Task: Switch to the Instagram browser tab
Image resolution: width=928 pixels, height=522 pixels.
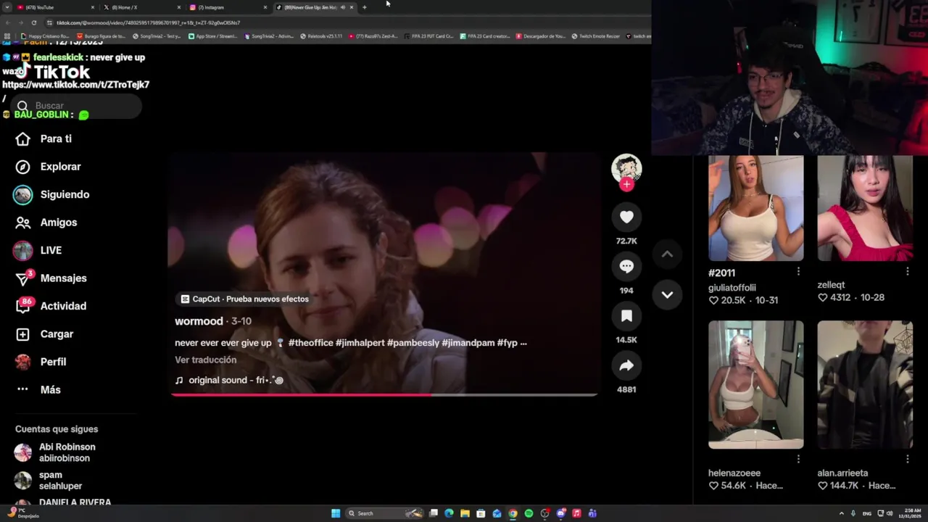Action: pos(228,7)
